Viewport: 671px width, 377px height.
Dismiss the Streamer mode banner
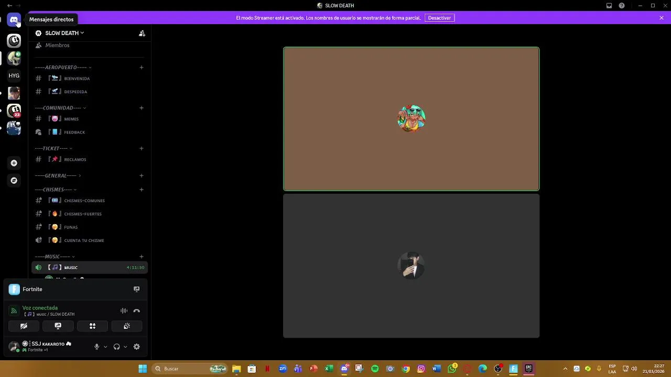662,18
